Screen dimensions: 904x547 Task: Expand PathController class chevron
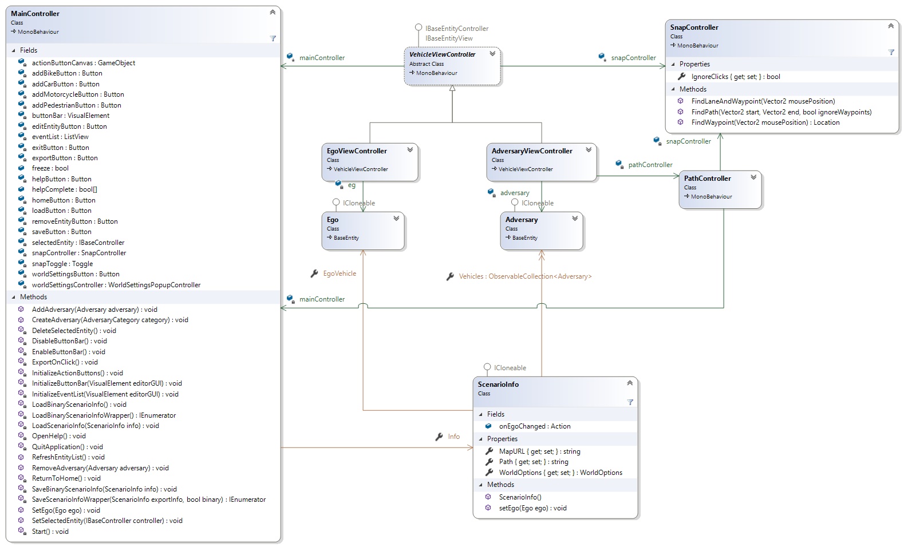(753, 177)
